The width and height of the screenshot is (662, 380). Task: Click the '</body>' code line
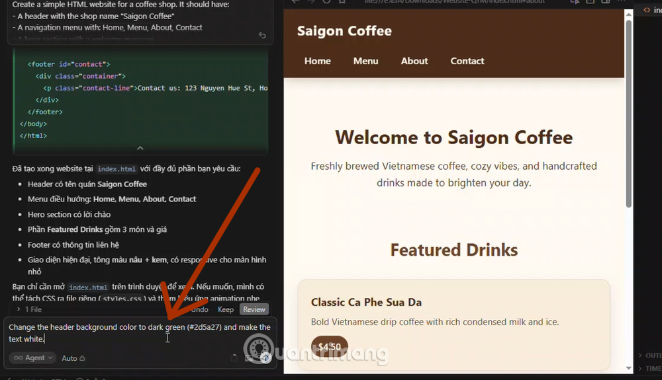click(x=33, y=124)
